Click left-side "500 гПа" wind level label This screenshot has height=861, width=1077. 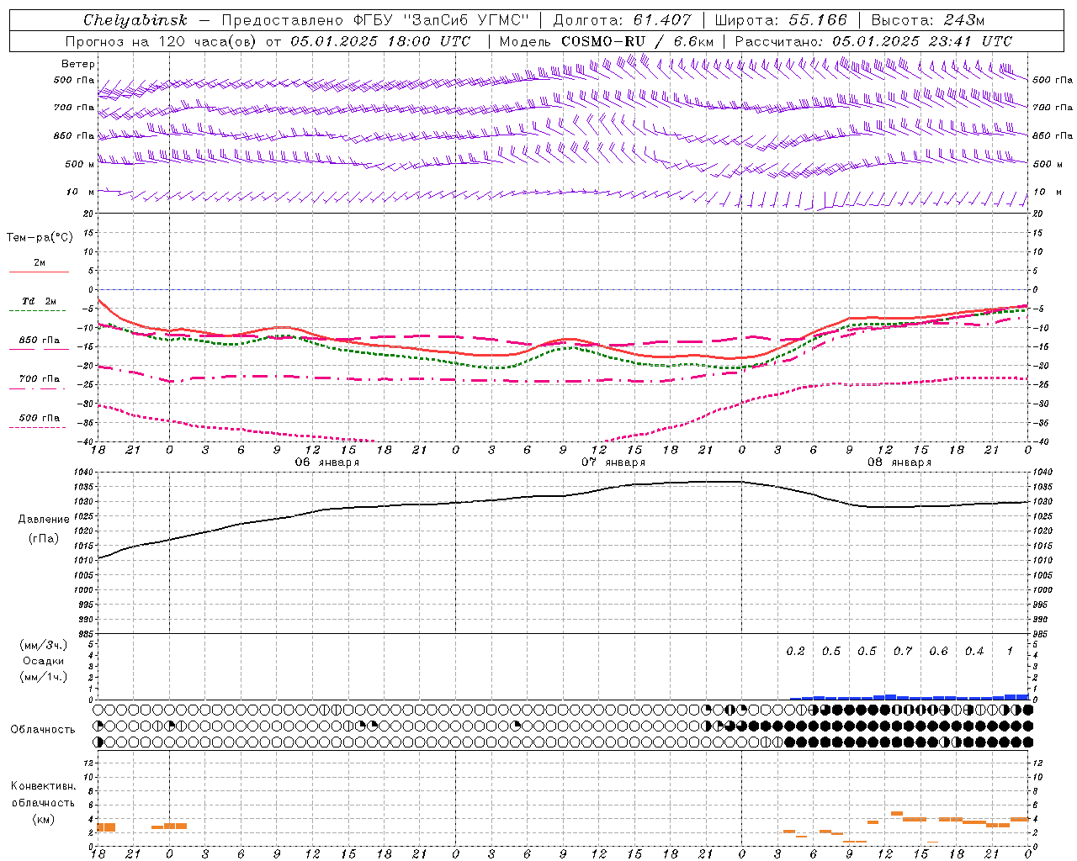[x=74, y=81]
